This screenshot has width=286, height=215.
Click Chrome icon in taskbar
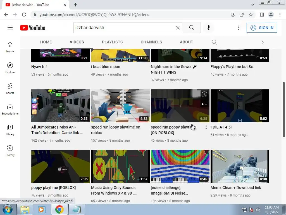pos(59,209)
